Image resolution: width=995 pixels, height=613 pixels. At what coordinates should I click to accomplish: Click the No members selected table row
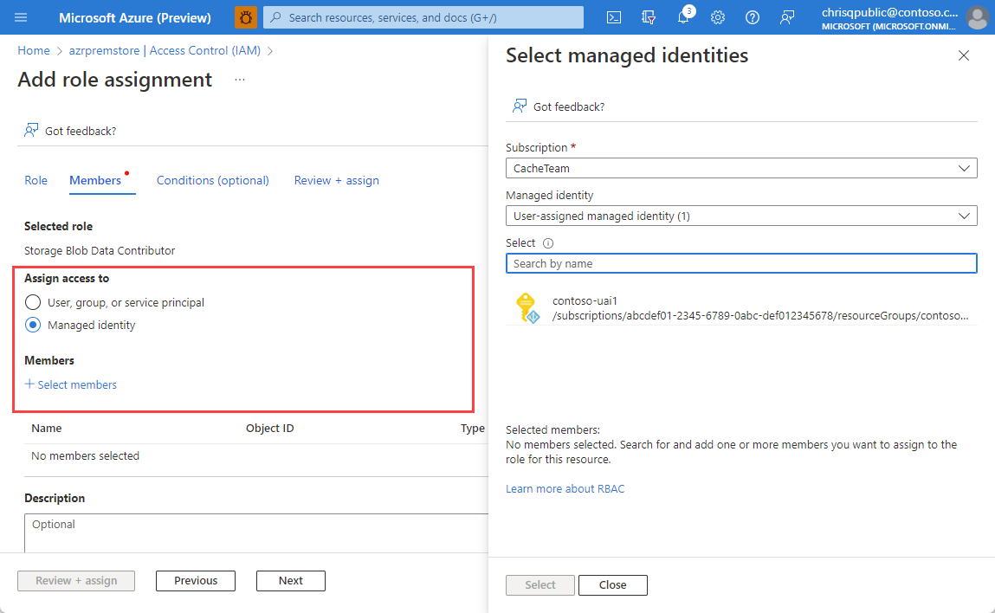click(255, 456)
